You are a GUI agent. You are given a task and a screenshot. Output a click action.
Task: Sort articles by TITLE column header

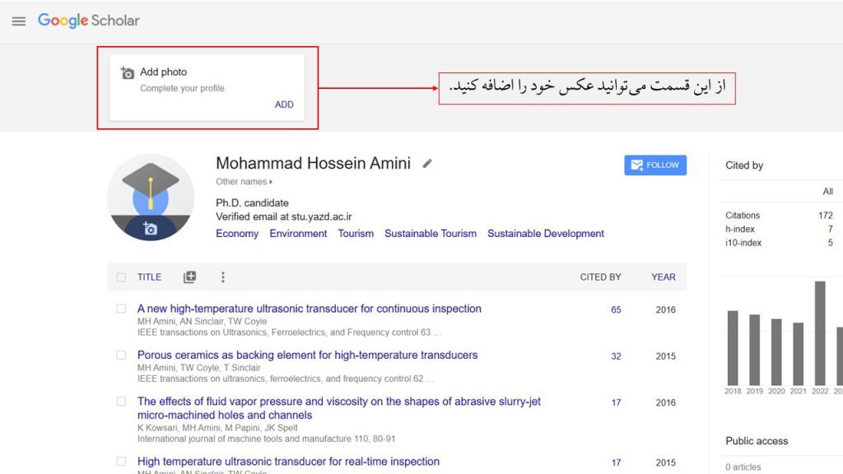149,277
